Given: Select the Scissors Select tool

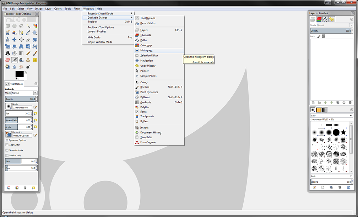Looking at the screenshot, I should click(x=8, y=33).
